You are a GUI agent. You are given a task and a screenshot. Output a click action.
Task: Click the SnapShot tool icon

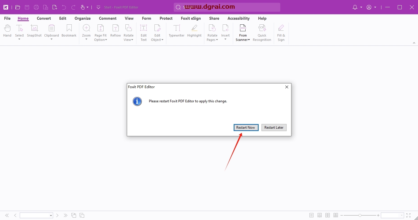click(34, 31)
